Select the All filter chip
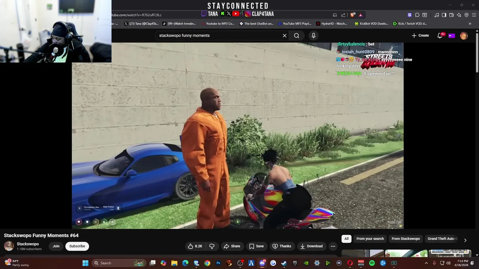The height and width of the screenshot is (269, 479). (347, 239)
